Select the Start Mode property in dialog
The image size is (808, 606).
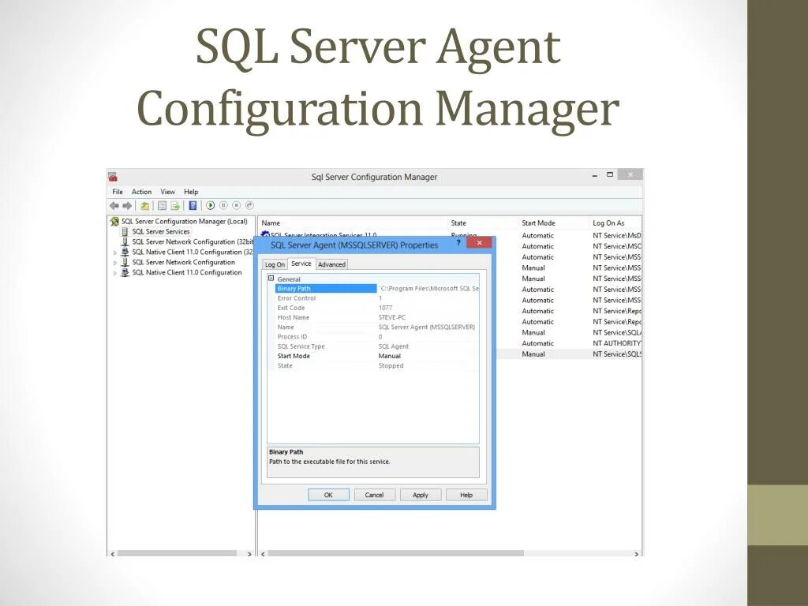point(294,356)
